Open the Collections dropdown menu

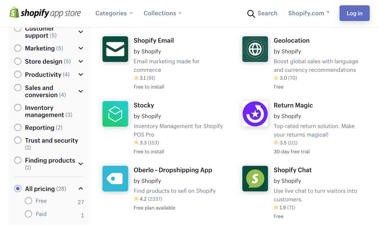pos(163,13)
